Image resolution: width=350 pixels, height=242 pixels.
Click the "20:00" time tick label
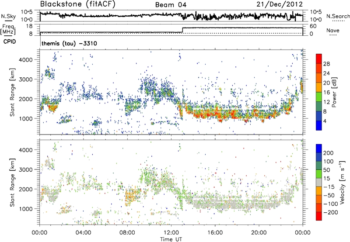(x=259, y=233)
